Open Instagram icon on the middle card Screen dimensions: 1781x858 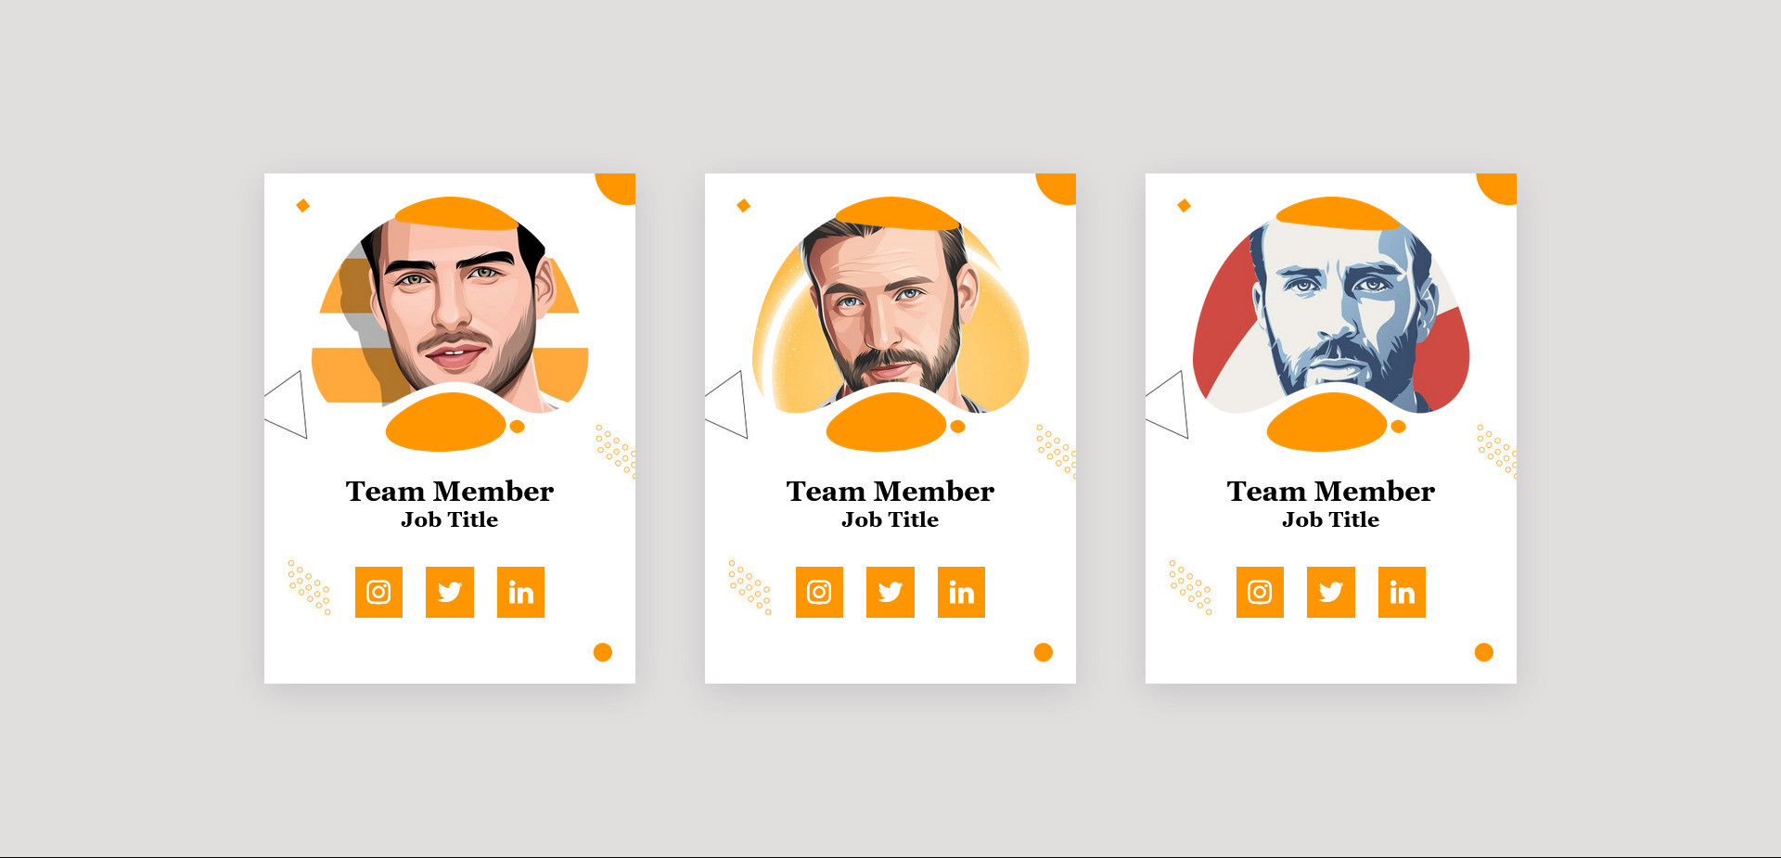coord(819,592)
